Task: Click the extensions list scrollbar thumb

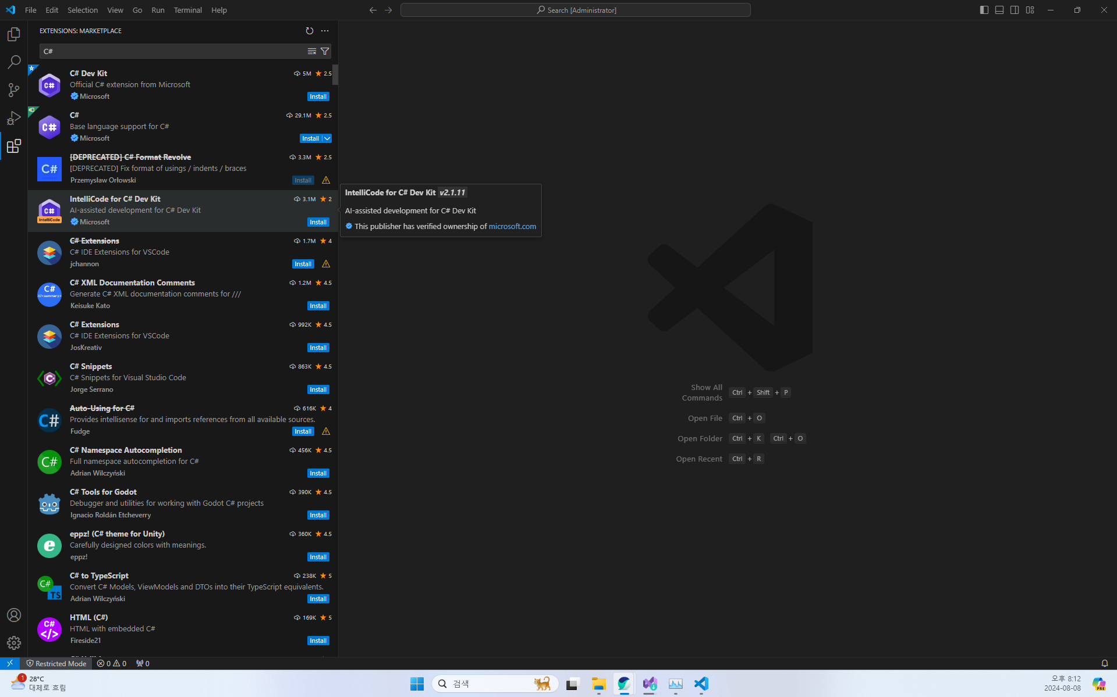Action: [x=336, y=74]
